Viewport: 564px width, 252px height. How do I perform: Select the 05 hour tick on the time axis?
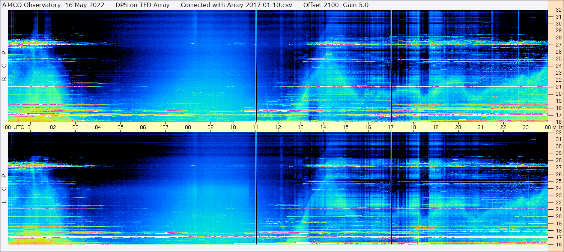coord(120,127)
